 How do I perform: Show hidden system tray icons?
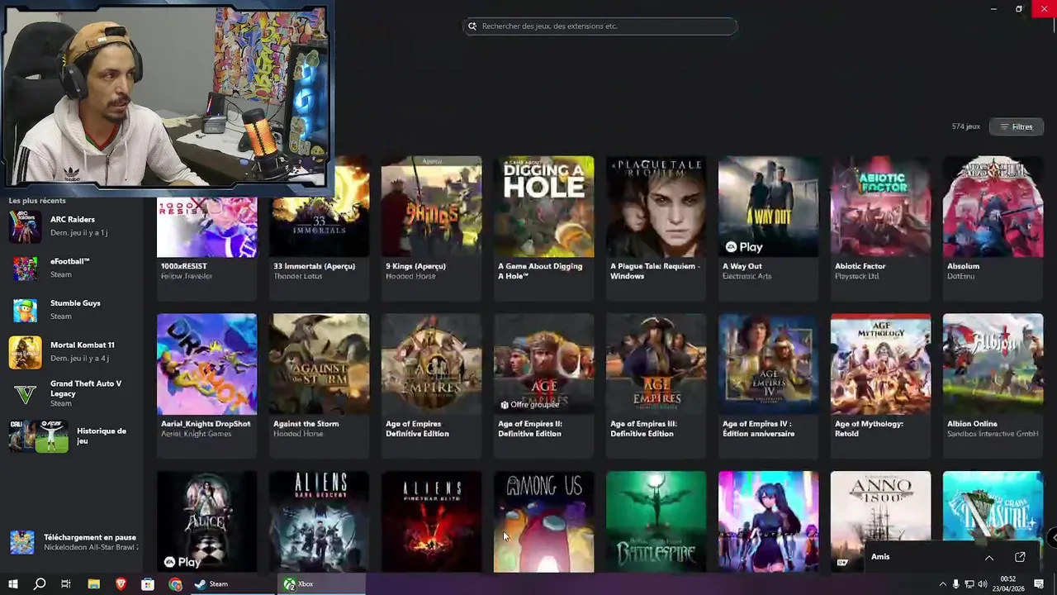[x=942, y=584]
